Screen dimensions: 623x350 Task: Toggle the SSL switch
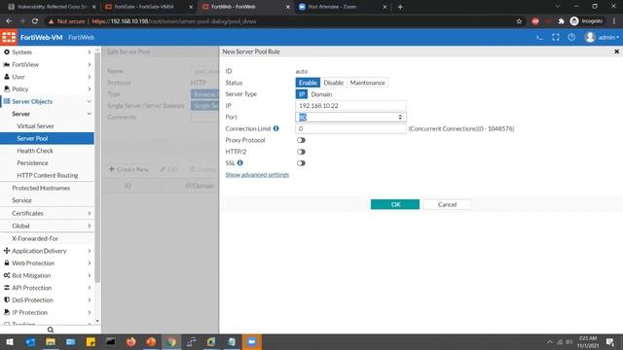[x=301, y=163]
